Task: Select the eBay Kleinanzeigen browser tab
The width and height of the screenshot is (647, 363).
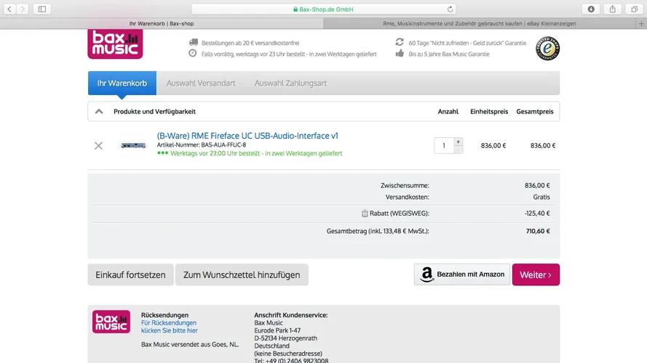Action: click(480, 24)
